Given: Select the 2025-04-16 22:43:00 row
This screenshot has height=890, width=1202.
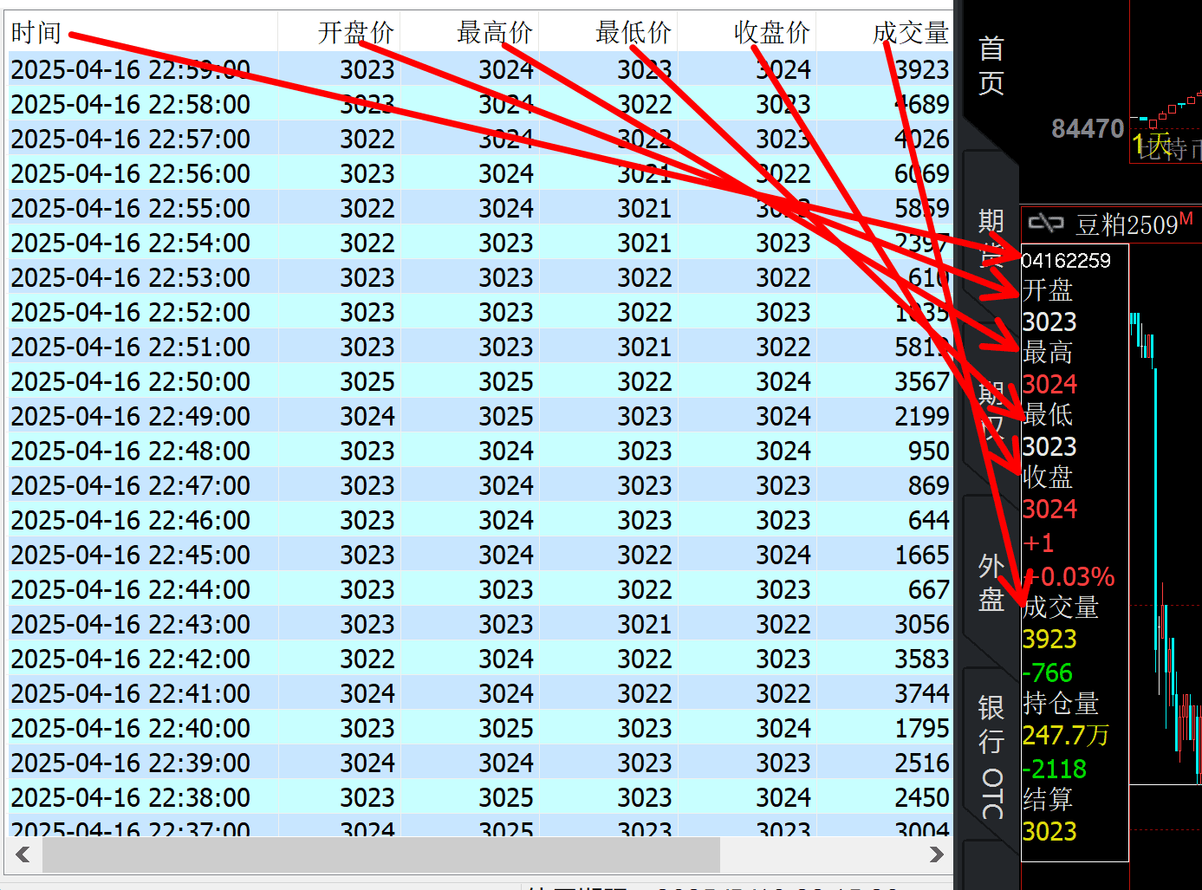Looking at the screenshot, I should (130, 624).
